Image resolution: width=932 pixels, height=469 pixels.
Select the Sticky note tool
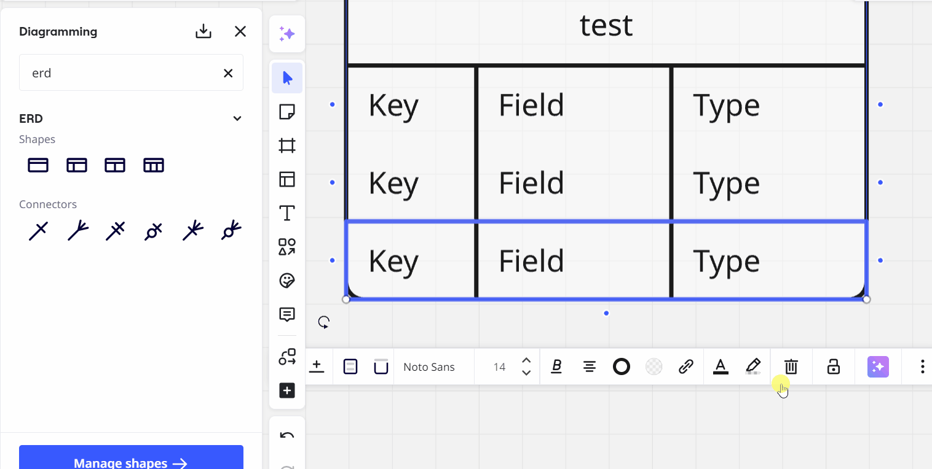coord(287,112)
